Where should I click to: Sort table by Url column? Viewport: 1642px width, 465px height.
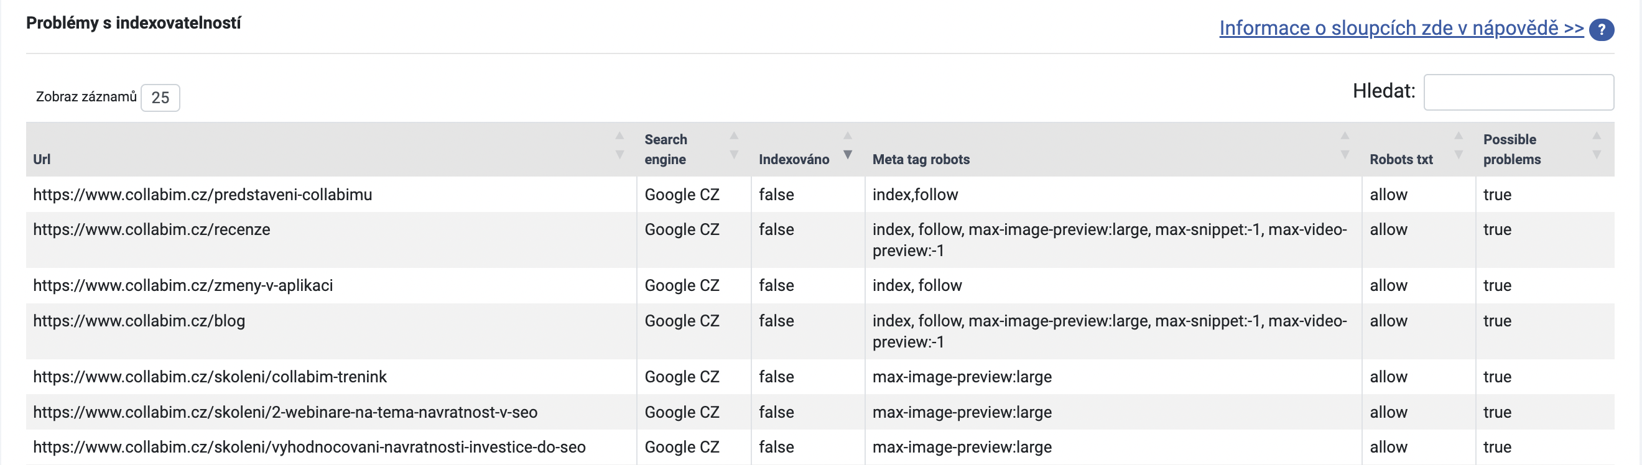331,149
